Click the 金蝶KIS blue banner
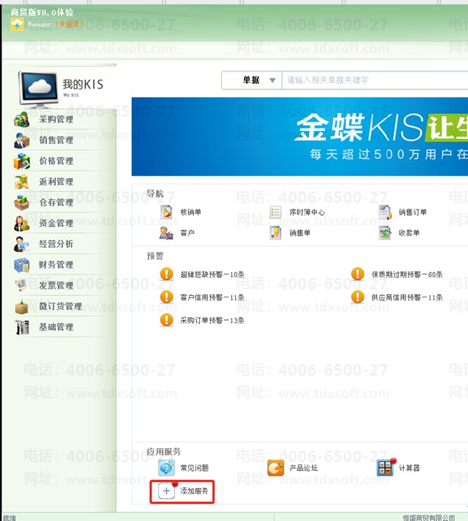This screenshot has width=468, height=521. (299, 137)
